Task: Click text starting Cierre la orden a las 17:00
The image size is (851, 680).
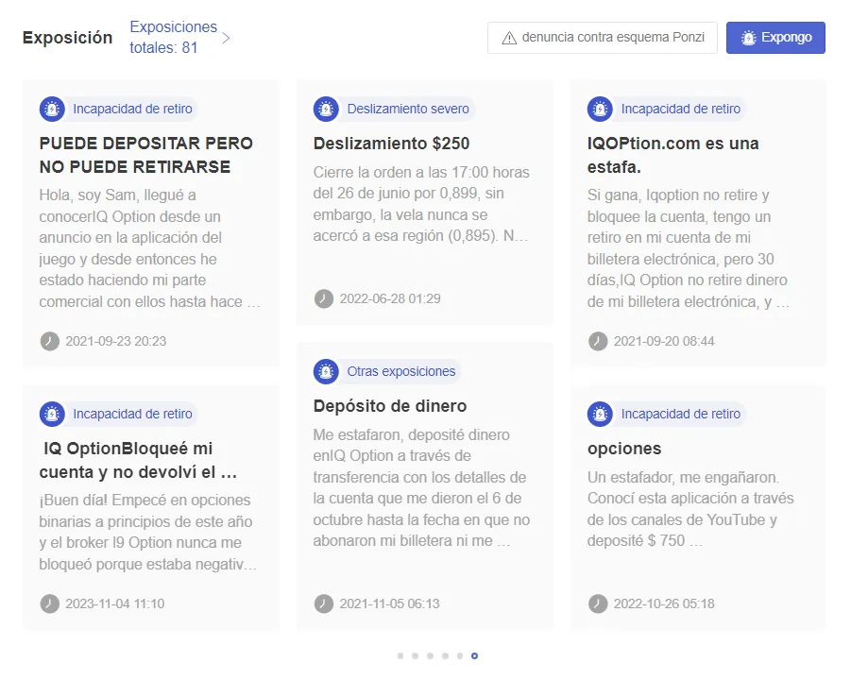Action: [x=421, y=204]
